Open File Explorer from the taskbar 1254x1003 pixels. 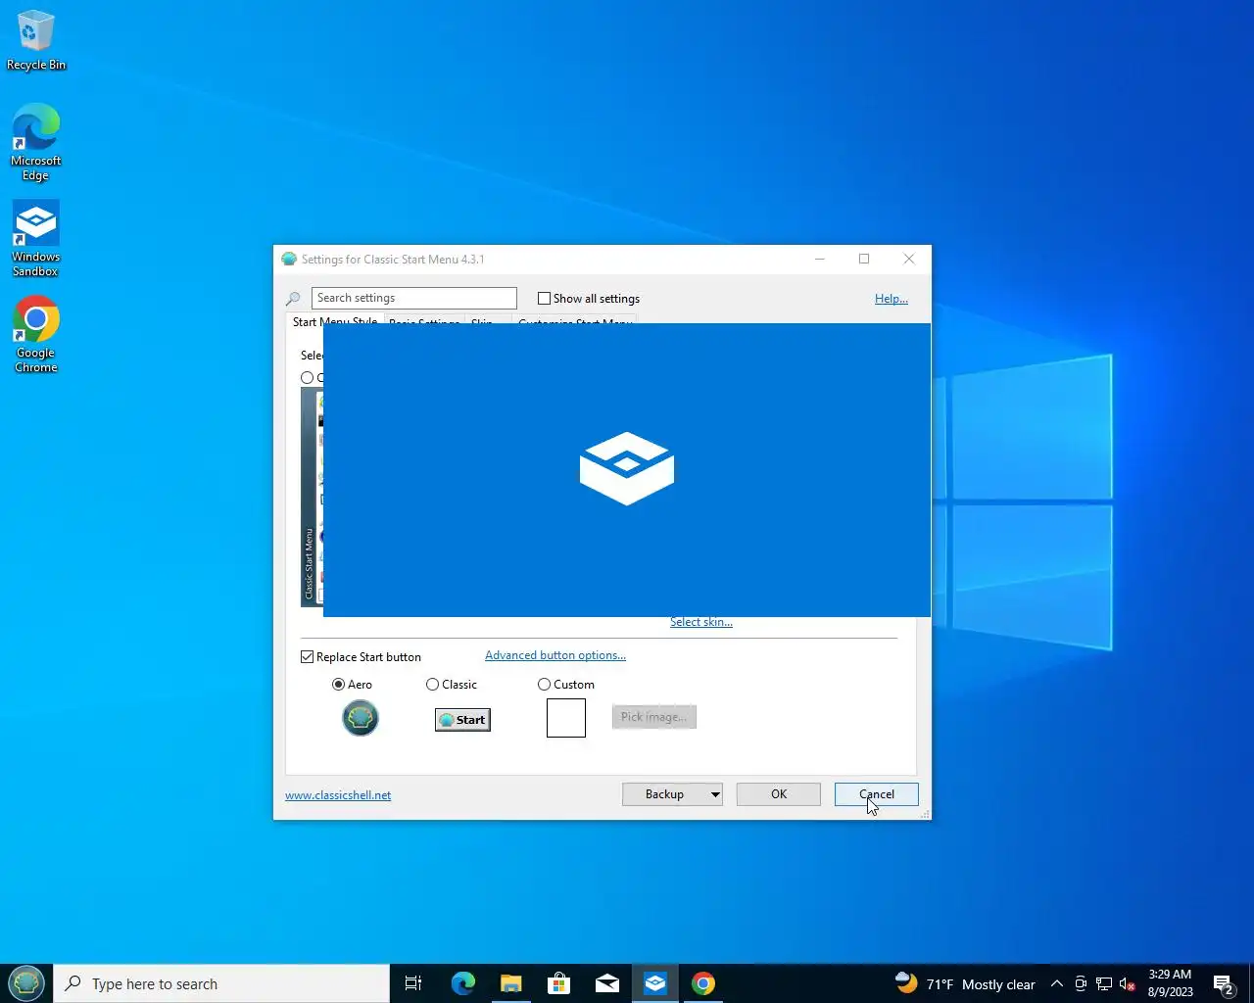(510, 983)
